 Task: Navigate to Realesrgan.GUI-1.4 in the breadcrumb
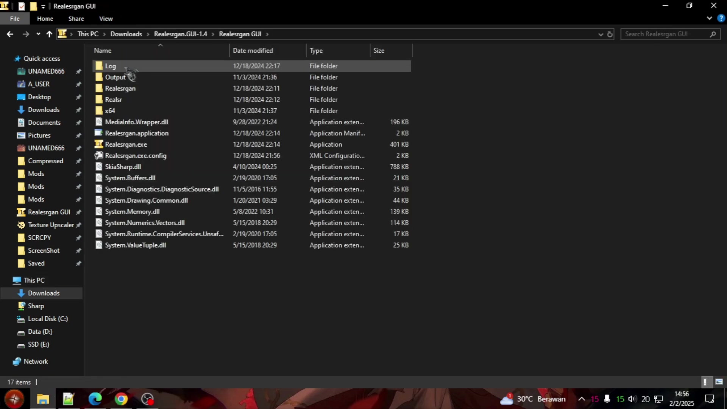click(180, 34)
